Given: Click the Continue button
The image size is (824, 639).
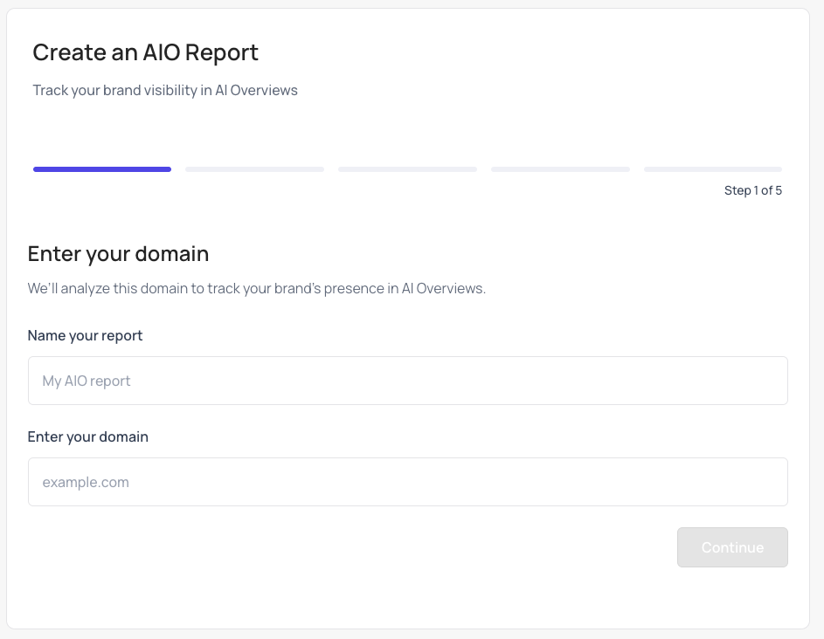Looking at the screenshot, I should pos(732,547).
